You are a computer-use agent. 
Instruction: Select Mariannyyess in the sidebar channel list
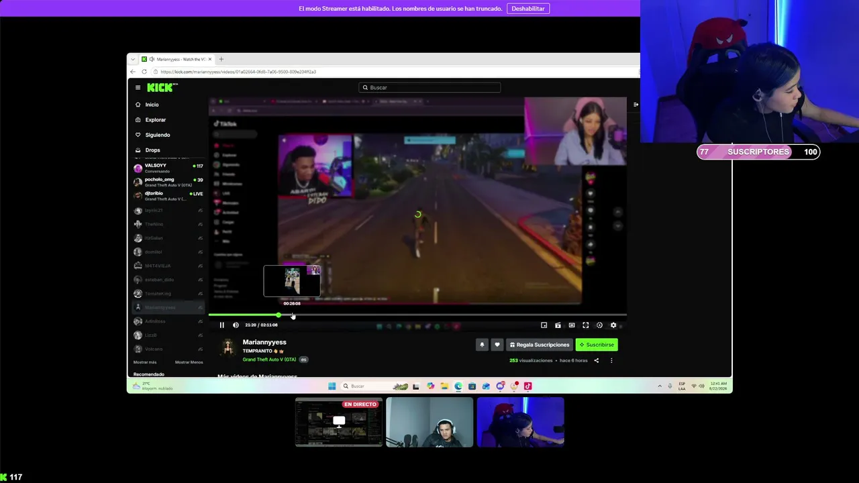click(168, 307)
